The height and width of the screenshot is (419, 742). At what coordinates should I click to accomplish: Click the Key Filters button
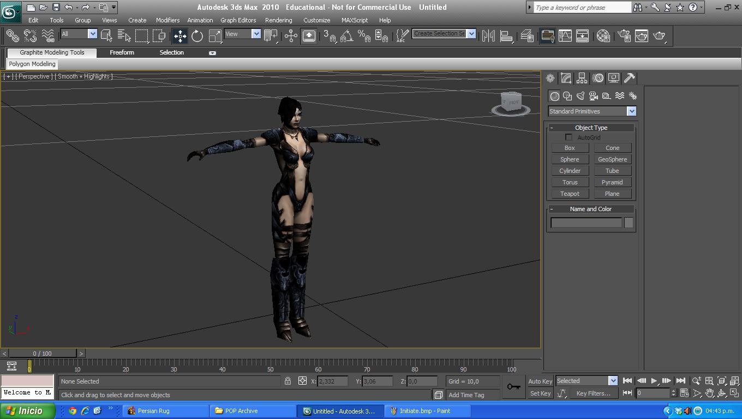[x=594, y=393]
